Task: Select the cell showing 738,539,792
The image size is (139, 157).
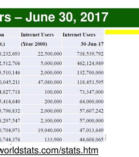Action: (x=83, y=52)
